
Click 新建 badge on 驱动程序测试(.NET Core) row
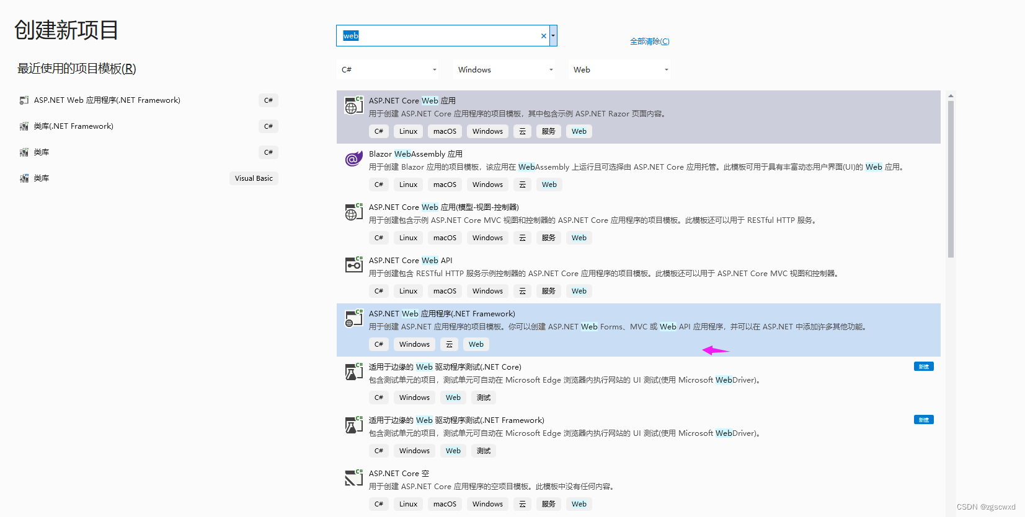point(924,367)
